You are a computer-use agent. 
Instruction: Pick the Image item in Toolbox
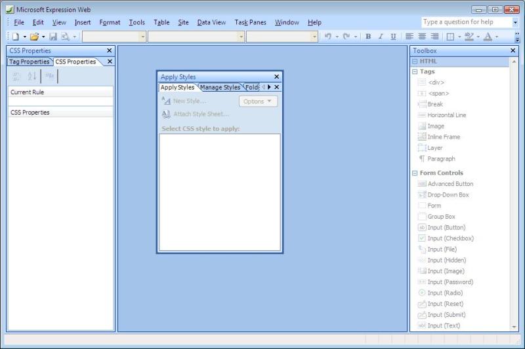[x=436, y=126]
